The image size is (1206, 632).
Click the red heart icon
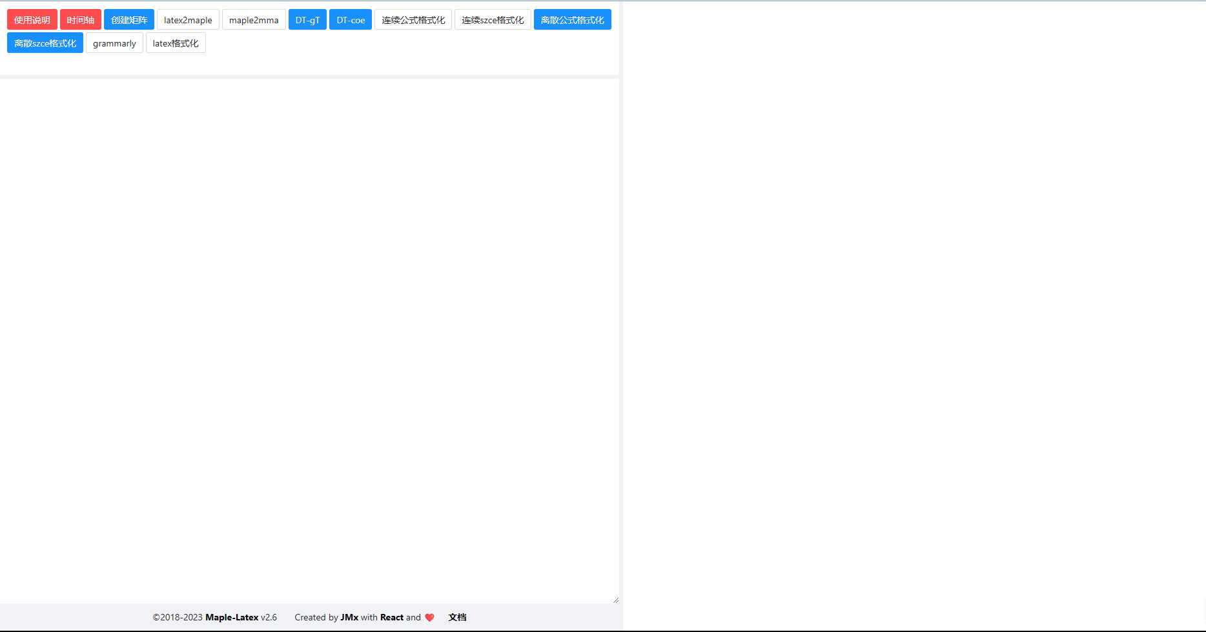pos(429,617)
